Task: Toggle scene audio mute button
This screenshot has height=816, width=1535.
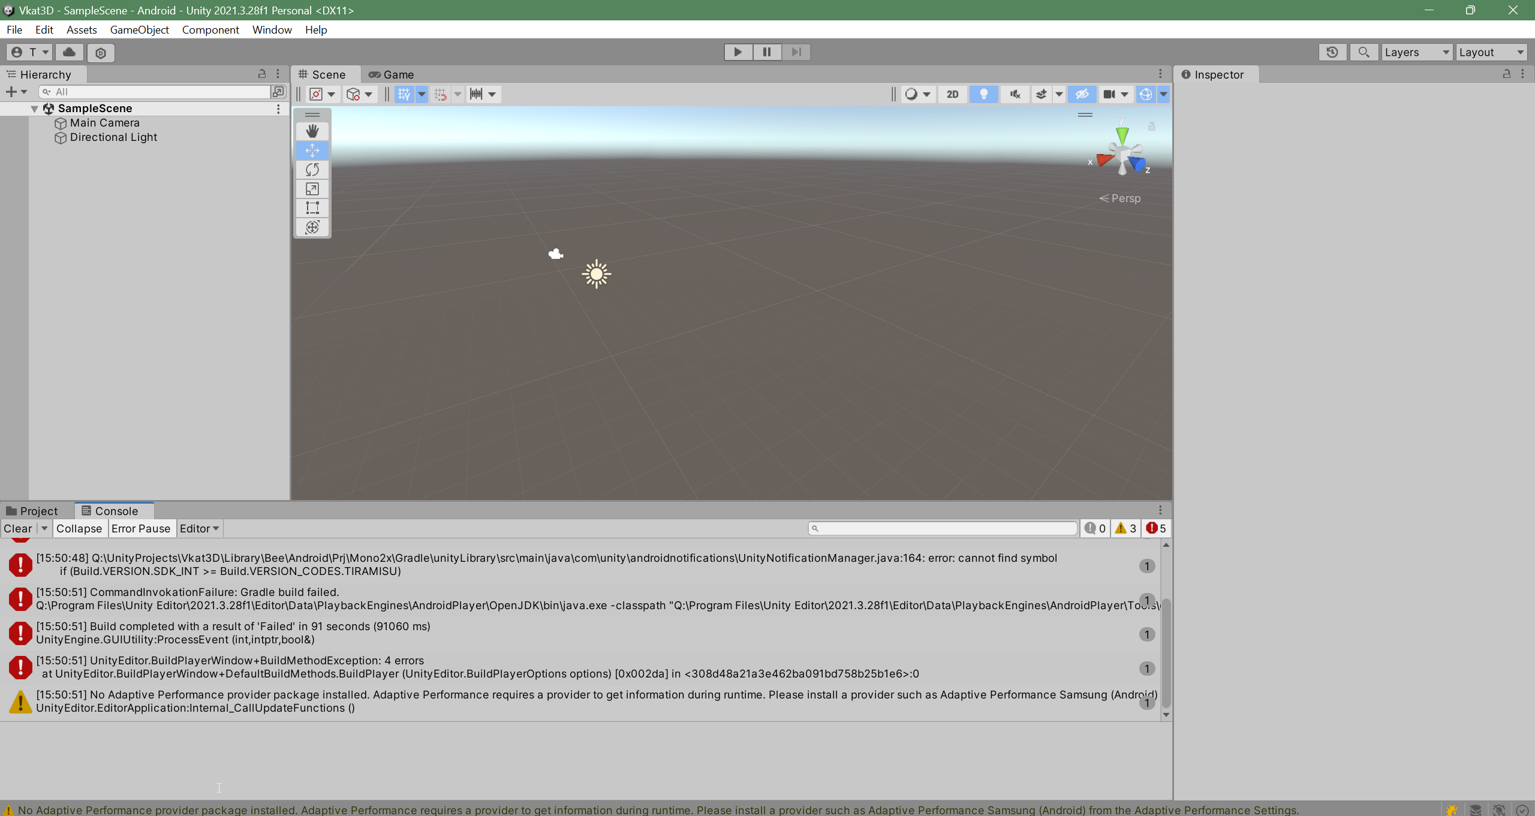Action: click(x=1015, y=94)
